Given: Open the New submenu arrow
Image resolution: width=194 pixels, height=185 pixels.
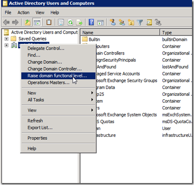Looking at the screenshot, I should pos(92,93).
